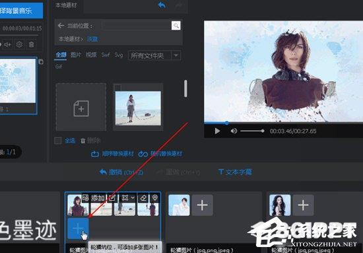Expand the crop tool dropdown arrow
363x253 pixels.
133,198
